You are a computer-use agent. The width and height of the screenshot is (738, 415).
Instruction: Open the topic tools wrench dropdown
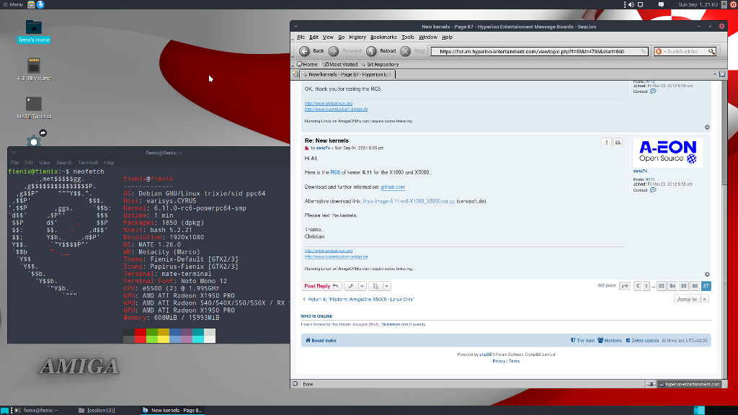[355, 286]
